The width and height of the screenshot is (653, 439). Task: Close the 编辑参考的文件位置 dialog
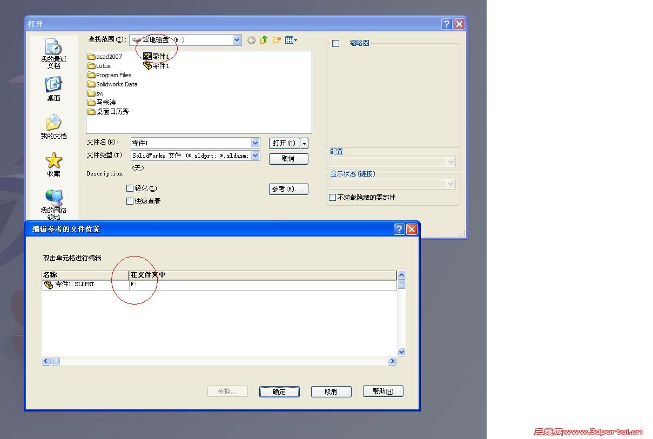[x=412, y=229]
